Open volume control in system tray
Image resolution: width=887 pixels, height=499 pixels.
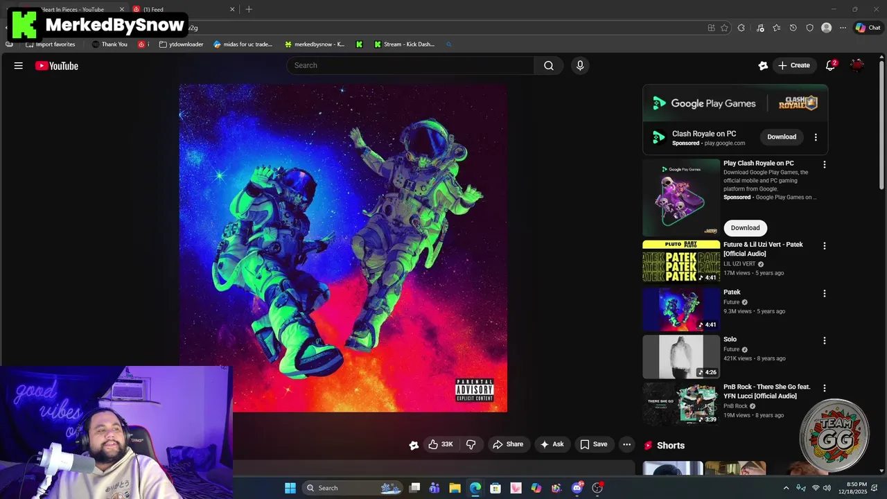[x=827, y=488]
